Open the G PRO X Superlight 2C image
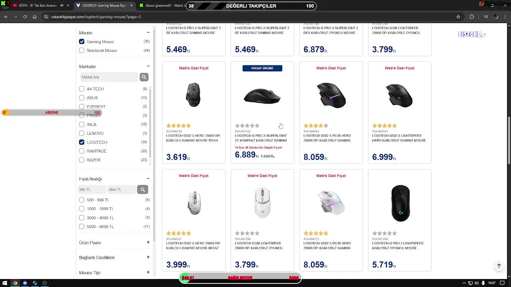Viewport: 511px width, 287px height. point(262,96)
